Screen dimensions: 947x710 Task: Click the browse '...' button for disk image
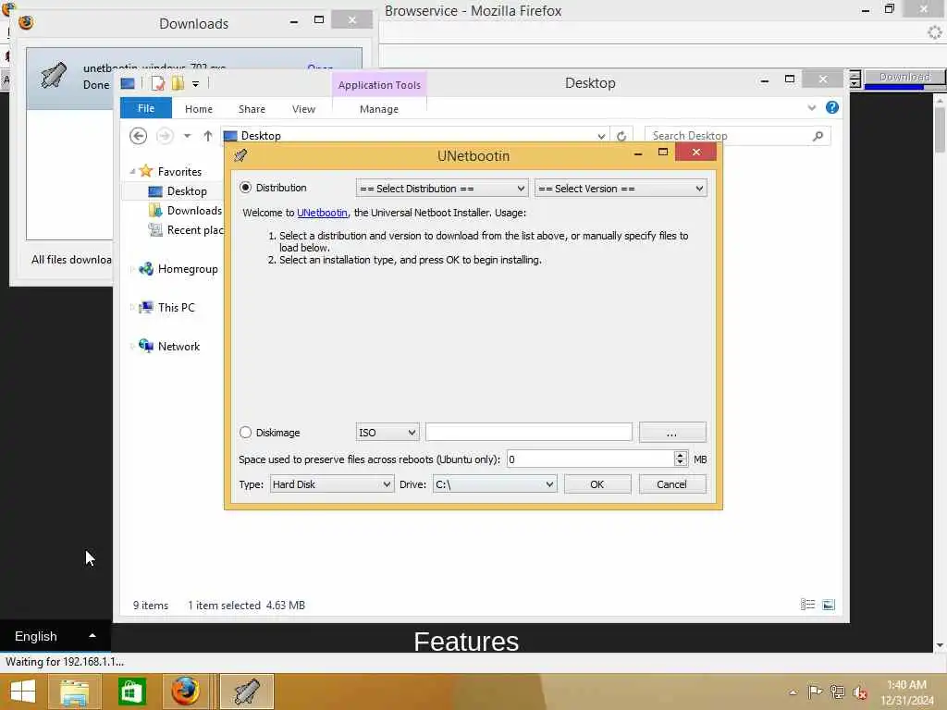[x=672, y=433]
